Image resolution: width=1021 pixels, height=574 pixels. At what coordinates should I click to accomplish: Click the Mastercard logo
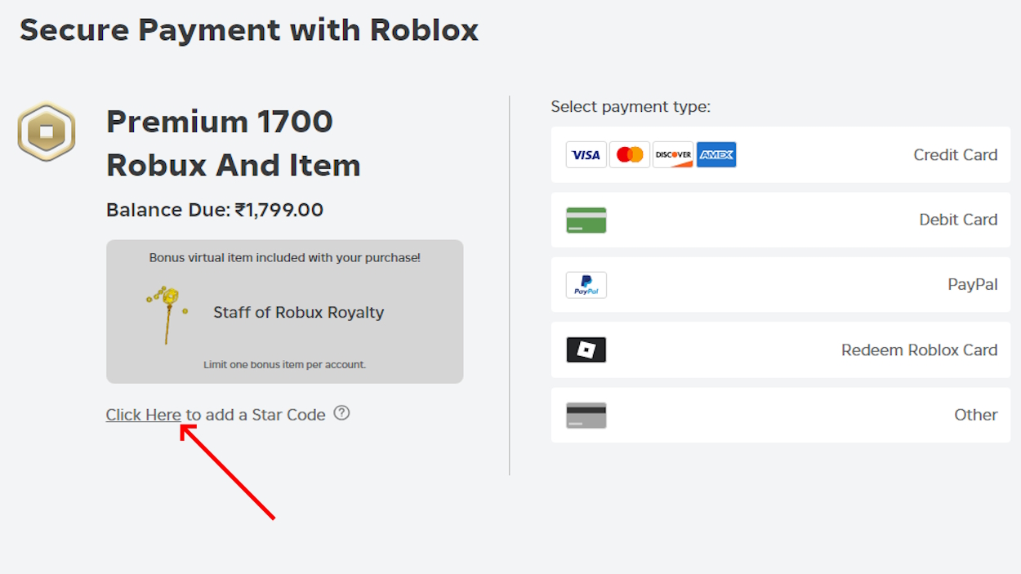[630, 154]
